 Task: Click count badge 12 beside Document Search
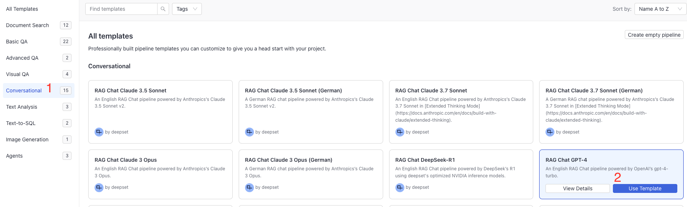(x=66, y=25)
